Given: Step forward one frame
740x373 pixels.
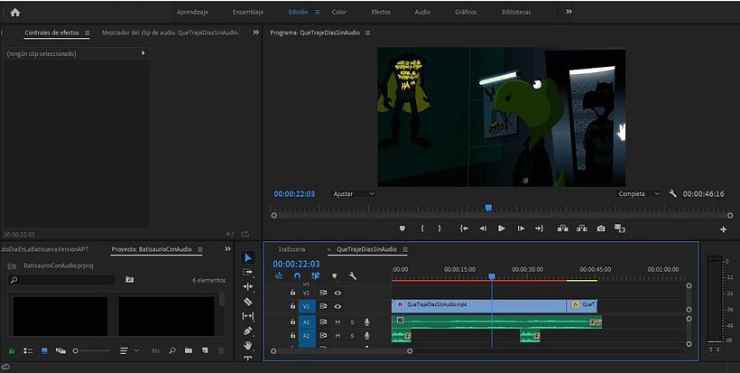Looking at the screenshot, I should [x=521, y=228].
